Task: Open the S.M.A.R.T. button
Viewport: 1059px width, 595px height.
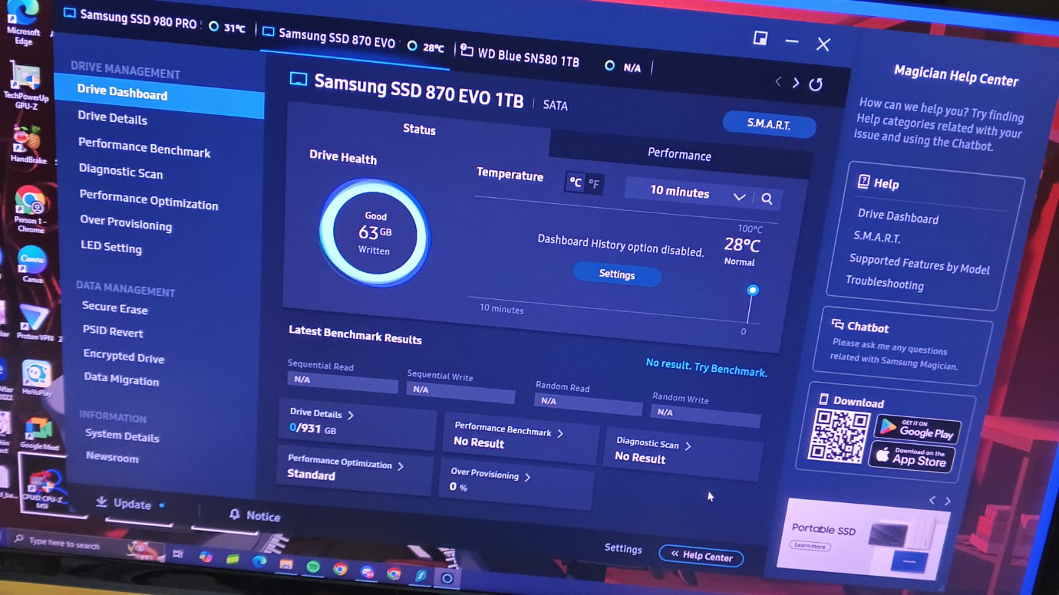Action: click(768, 124)
